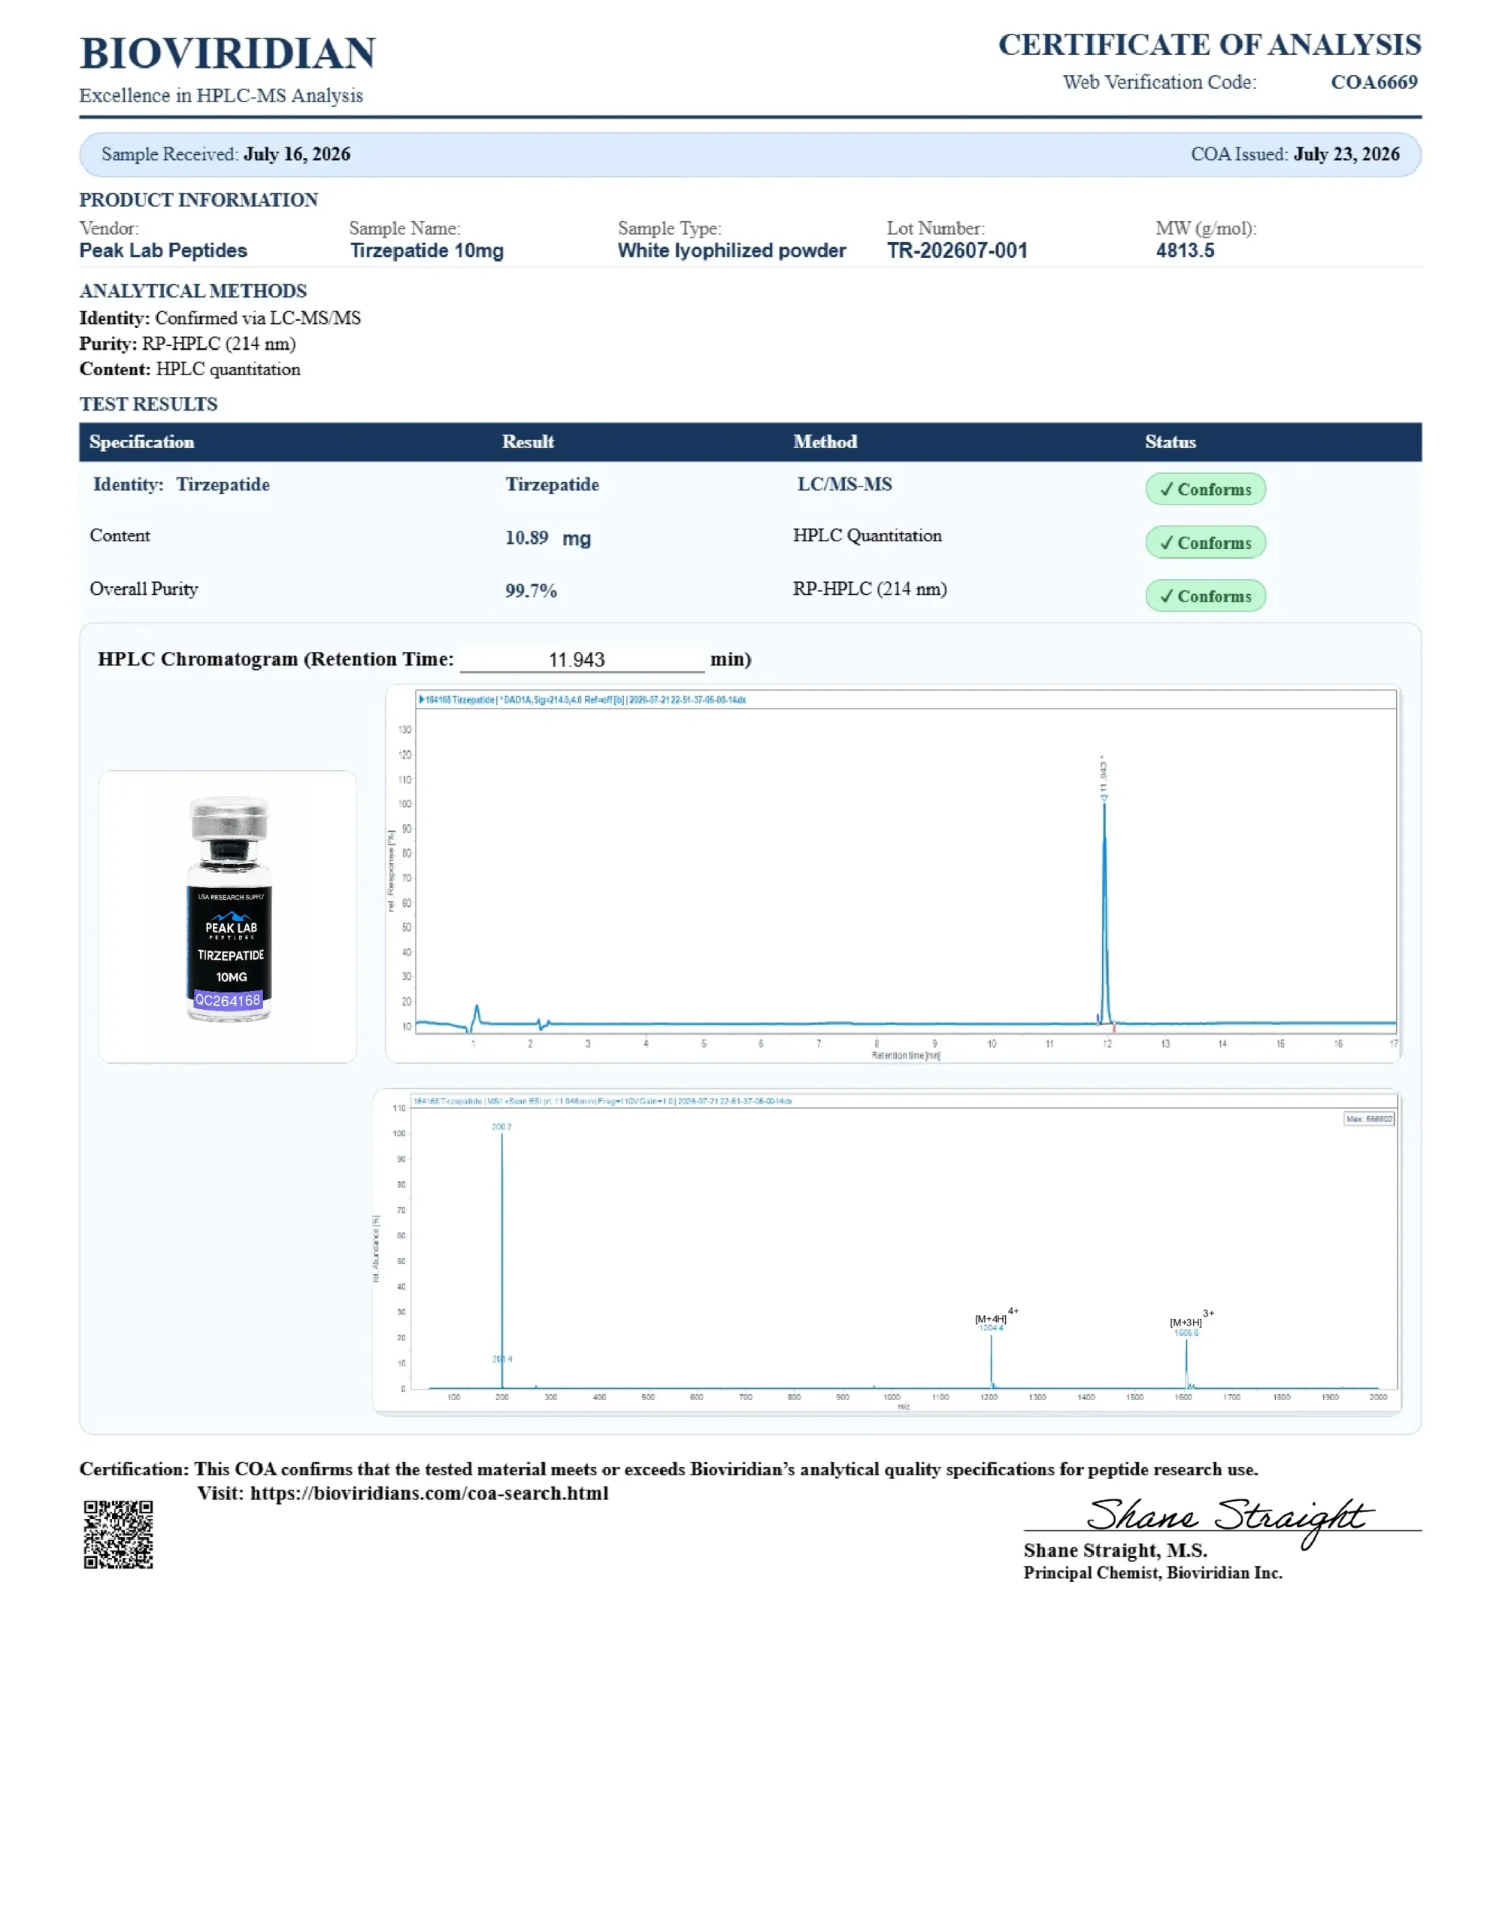Click the [M+4H] 4+ mass peak label
The height and width of the screenshot is (1925, 1487).
[996, 1317]
